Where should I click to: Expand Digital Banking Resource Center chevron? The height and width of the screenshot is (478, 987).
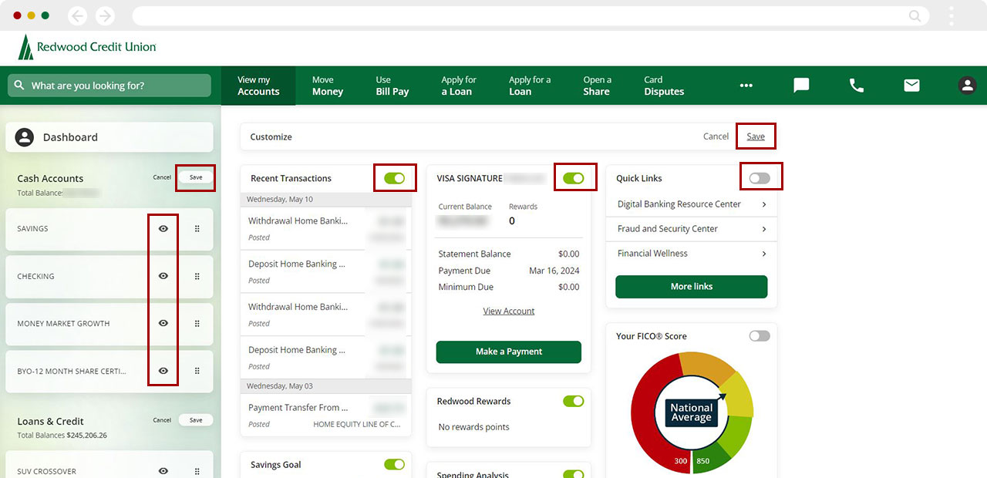click(764, 204)
